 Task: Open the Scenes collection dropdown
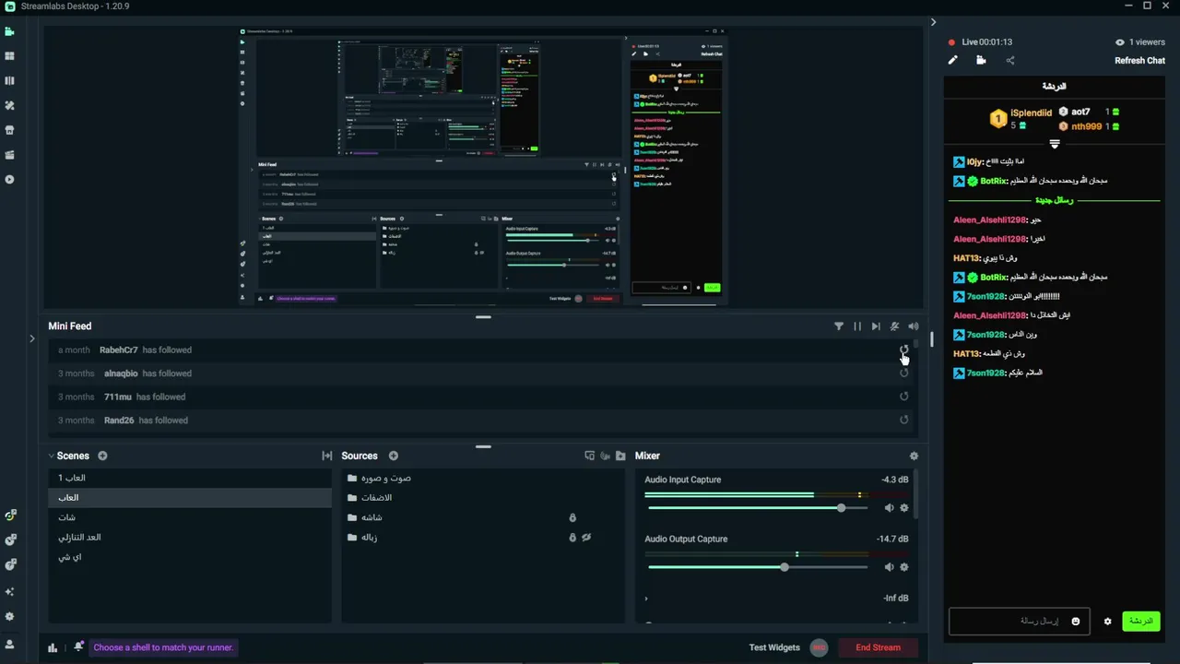click(x=51, y=456)
